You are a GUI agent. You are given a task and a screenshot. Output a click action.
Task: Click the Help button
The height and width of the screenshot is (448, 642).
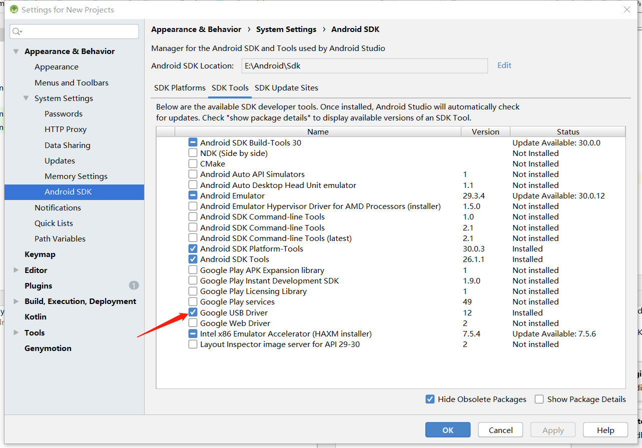tap(605, 430)
